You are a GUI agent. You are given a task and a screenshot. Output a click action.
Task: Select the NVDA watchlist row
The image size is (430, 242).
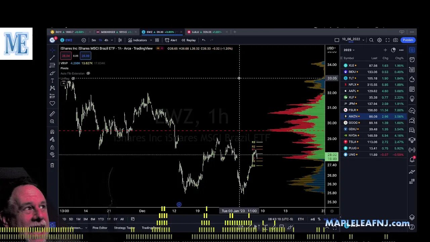(x=374, y=135)
